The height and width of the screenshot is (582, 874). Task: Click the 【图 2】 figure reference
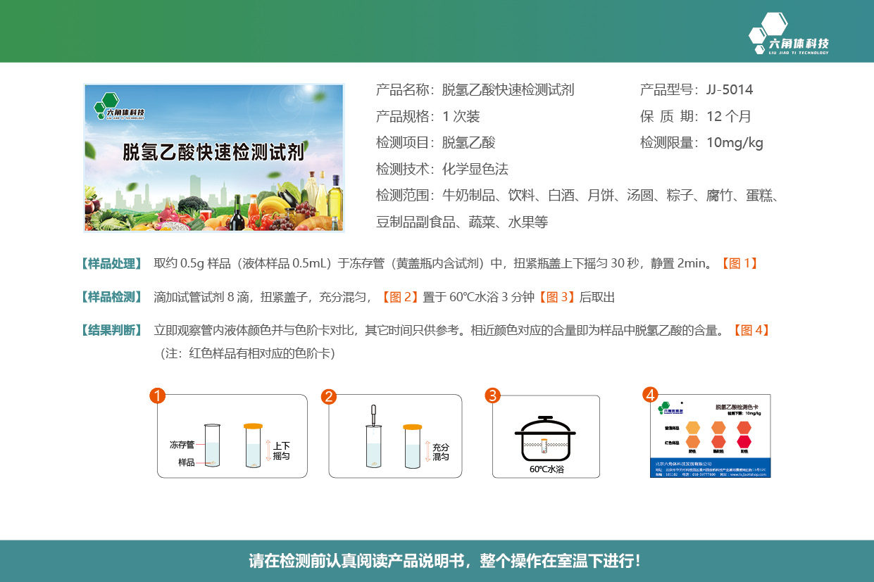tap(399, 297)
